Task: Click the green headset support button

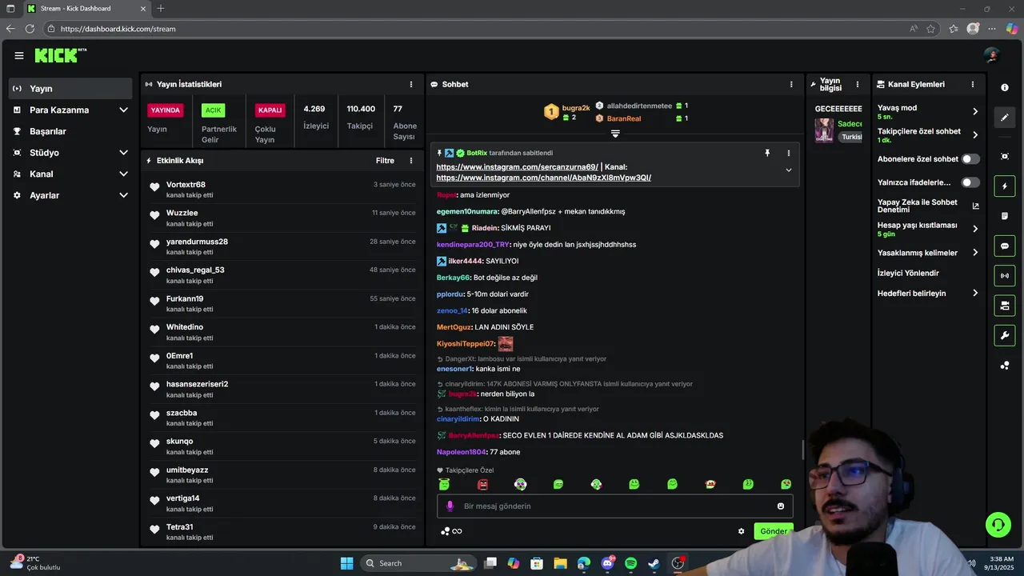Action: [x=998, y=525]
